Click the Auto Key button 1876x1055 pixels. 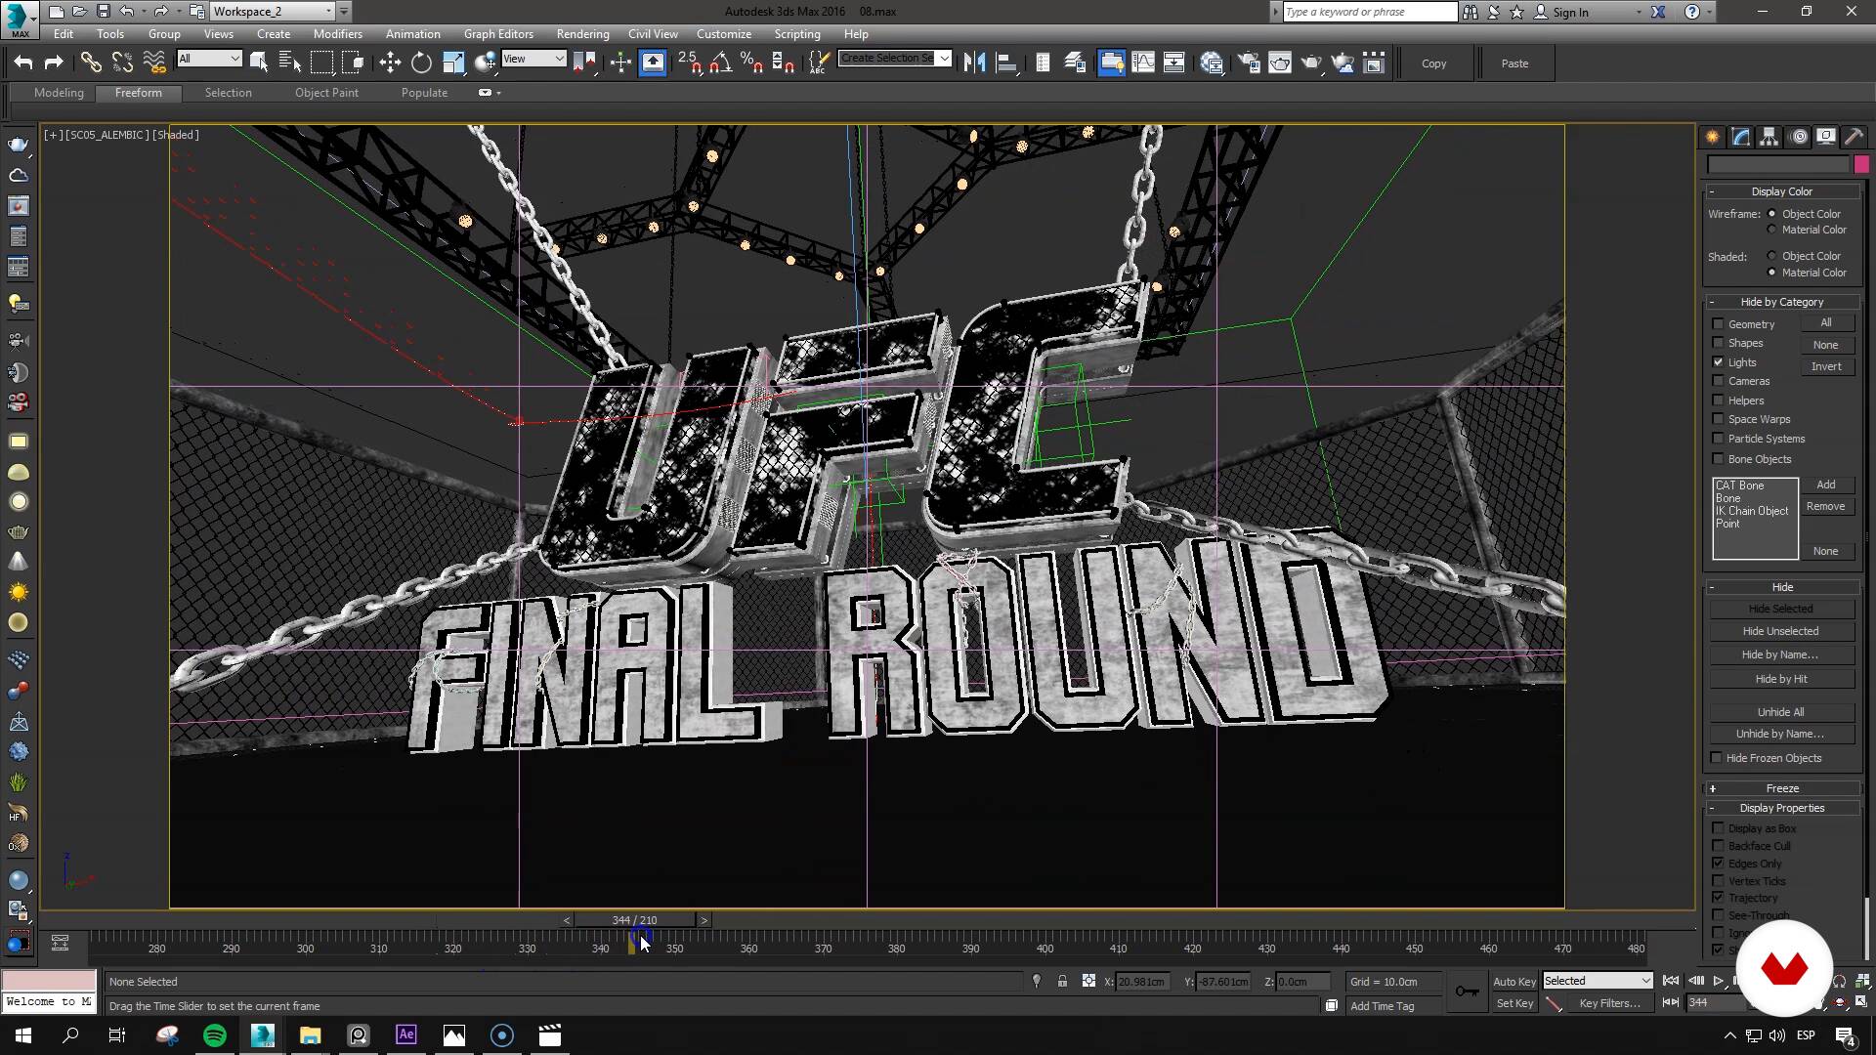[1514, 982]
